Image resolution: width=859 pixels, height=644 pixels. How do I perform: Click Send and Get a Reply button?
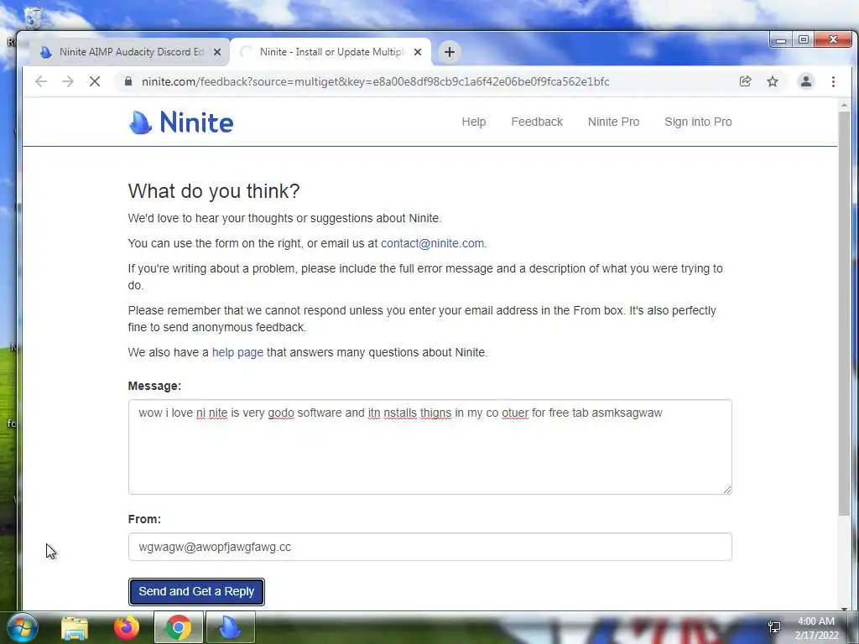click(x=196, y=592)
